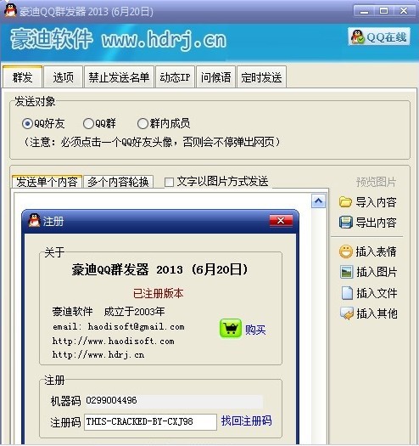Select the QQ好友 radio button

[27, 124]
